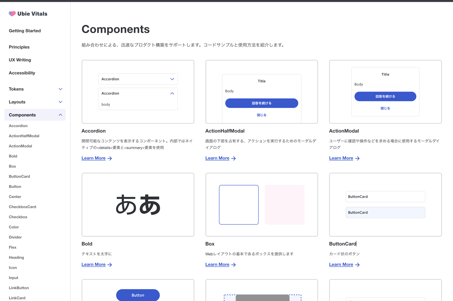The image size is (453, 301).
Task: Go to Input in sidebar list
Action: (13, 278)
